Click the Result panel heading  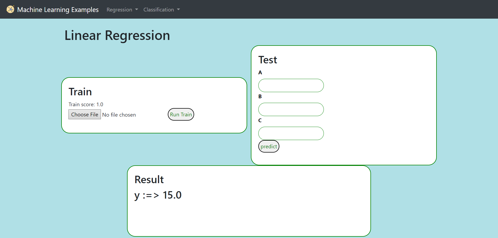(x=149, y=180)
